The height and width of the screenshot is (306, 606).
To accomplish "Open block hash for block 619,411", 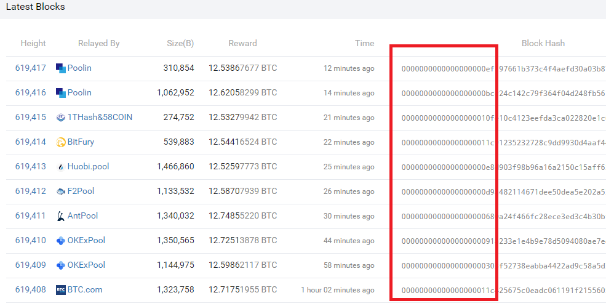I will click(504, 217).
